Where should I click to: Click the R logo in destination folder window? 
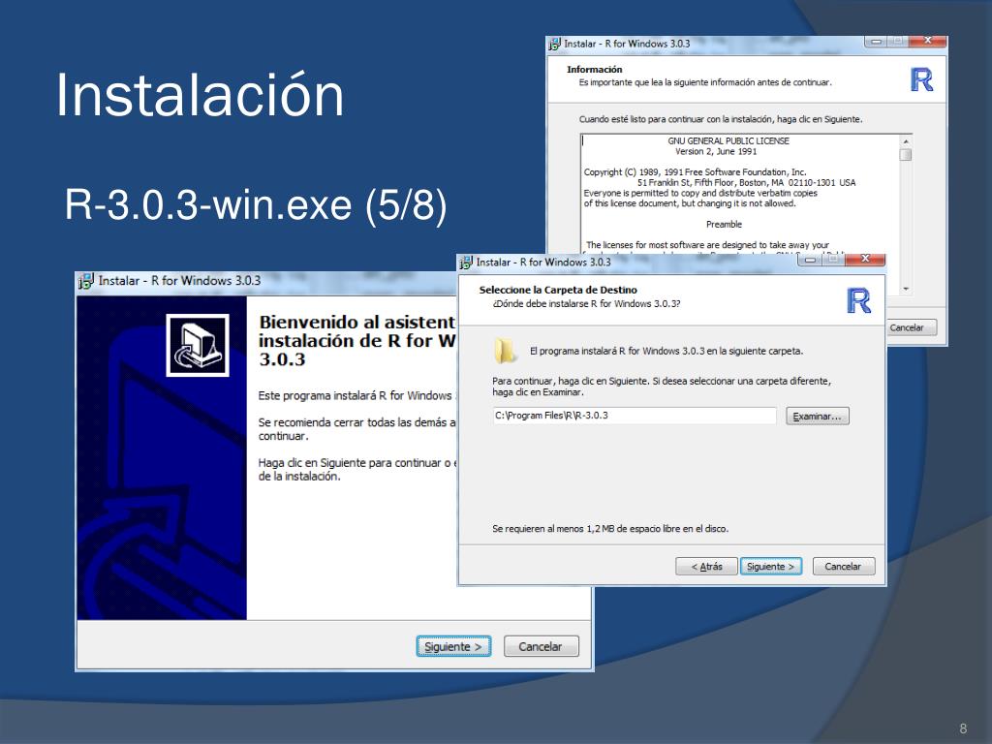point(858,300)
